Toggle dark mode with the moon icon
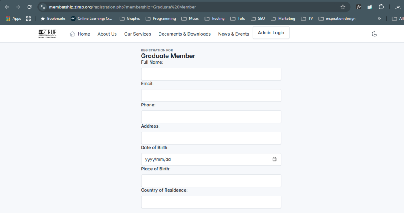This screenshot has height=213, width=404. click(x=374, y=34)
